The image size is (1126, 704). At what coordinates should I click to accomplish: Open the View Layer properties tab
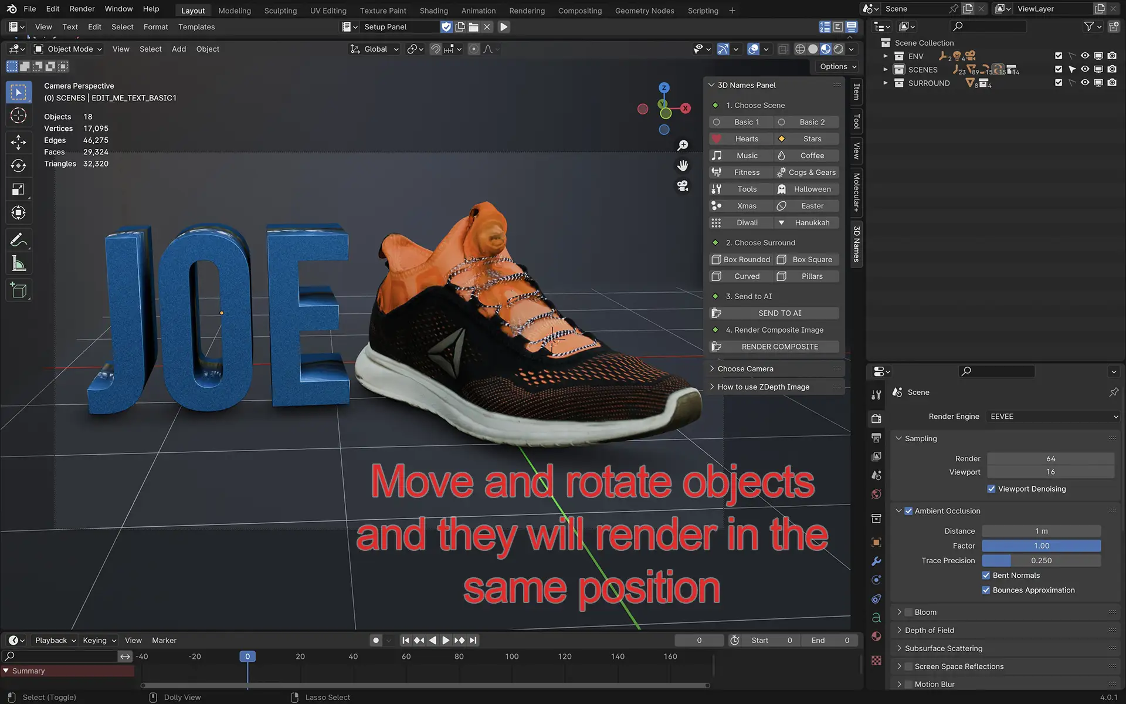(876, 456)
